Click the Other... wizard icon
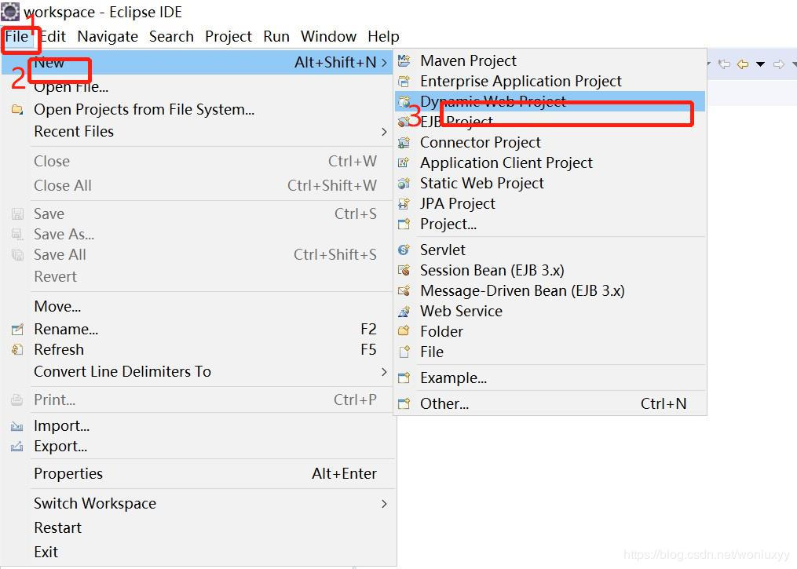 pos(404,404)
